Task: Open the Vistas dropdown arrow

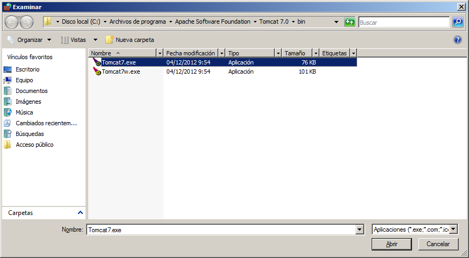Action: 95,40
